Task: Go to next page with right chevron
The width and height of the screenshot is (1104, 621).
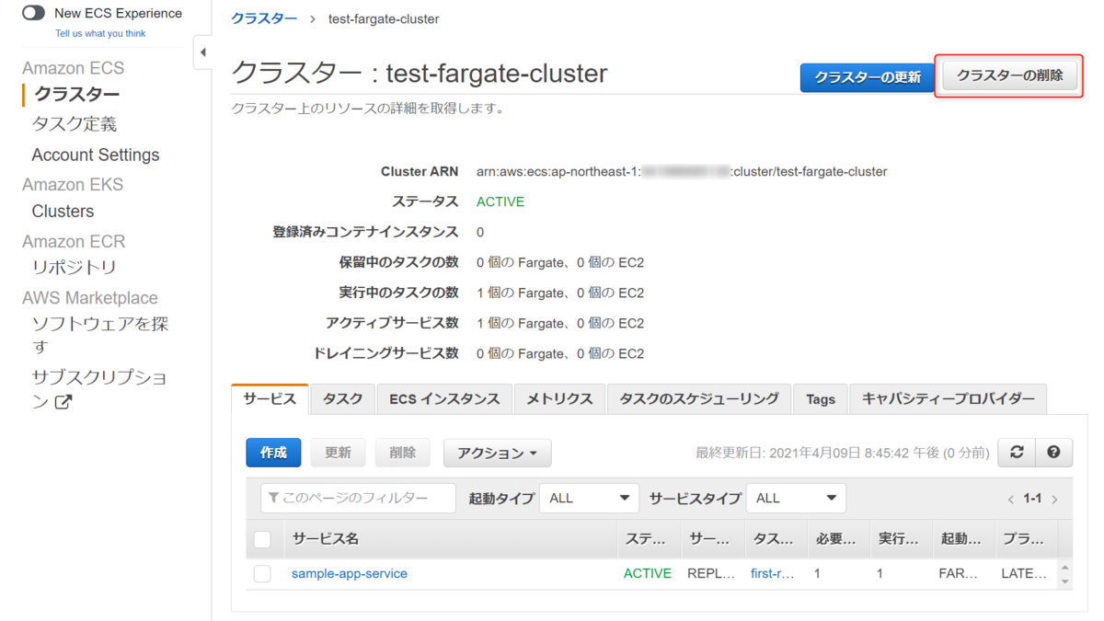Action: (1054, 497)
